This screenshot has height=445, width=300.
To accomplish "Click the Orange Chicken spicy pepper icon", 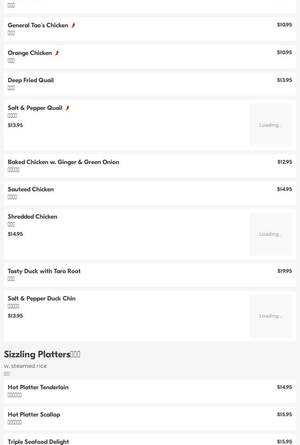I will [56, 53].
